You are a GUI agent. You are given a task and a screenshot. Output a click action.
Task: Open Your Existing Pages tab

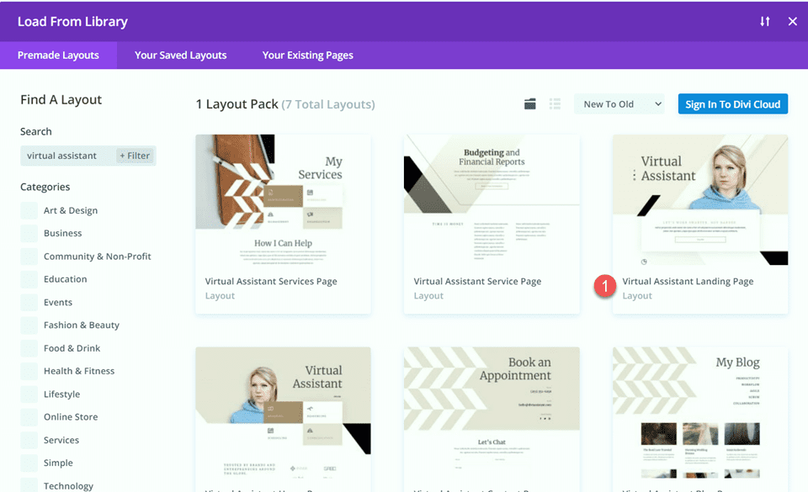click(308, 55)
